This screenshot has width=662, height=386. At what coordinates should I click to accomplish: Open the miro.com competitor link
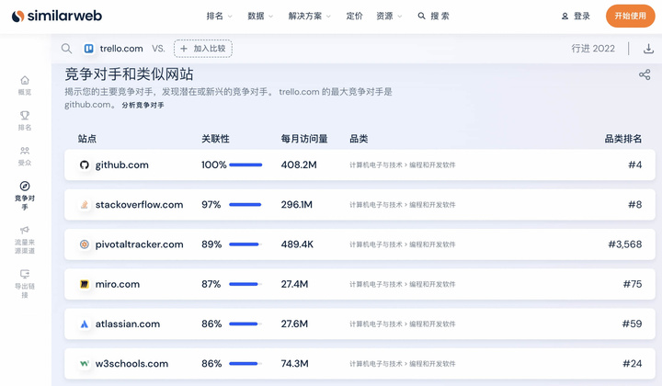point(118,284)
